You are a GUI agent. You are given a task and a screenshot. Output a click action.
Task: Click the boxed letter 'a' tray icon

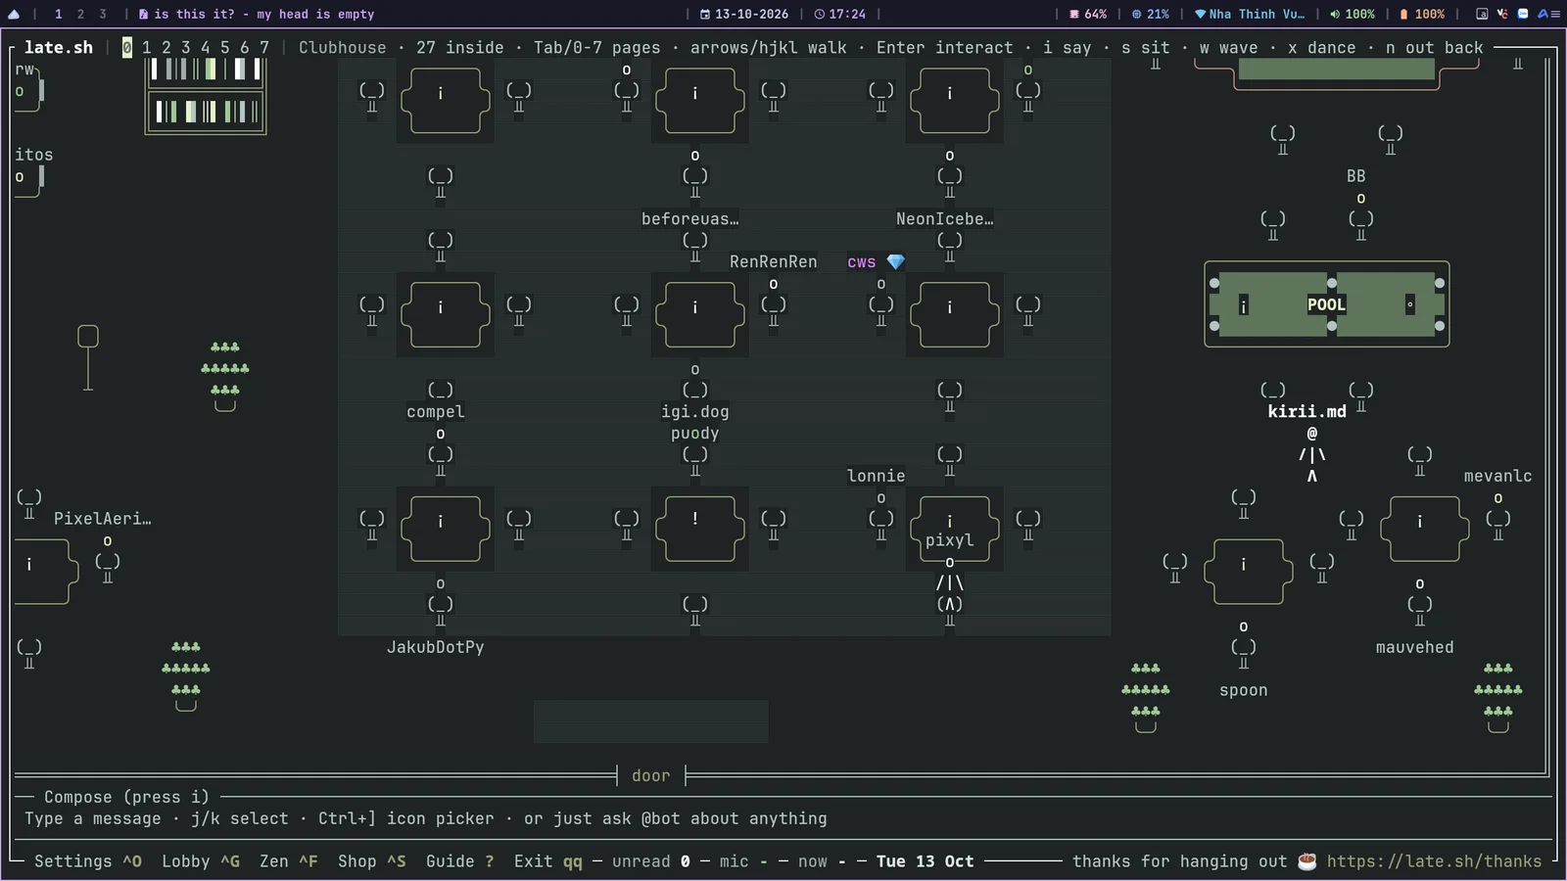[1482, 14]
